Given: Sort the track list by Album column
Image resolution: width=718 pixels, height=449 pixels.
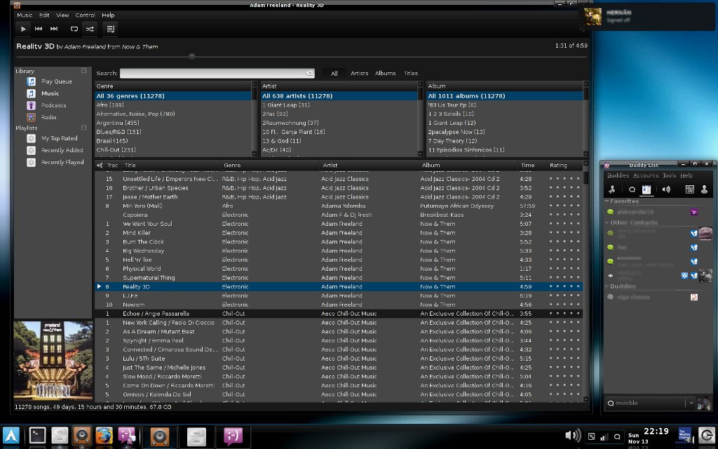Looking at the screenshot, I should tap(468, 166).
